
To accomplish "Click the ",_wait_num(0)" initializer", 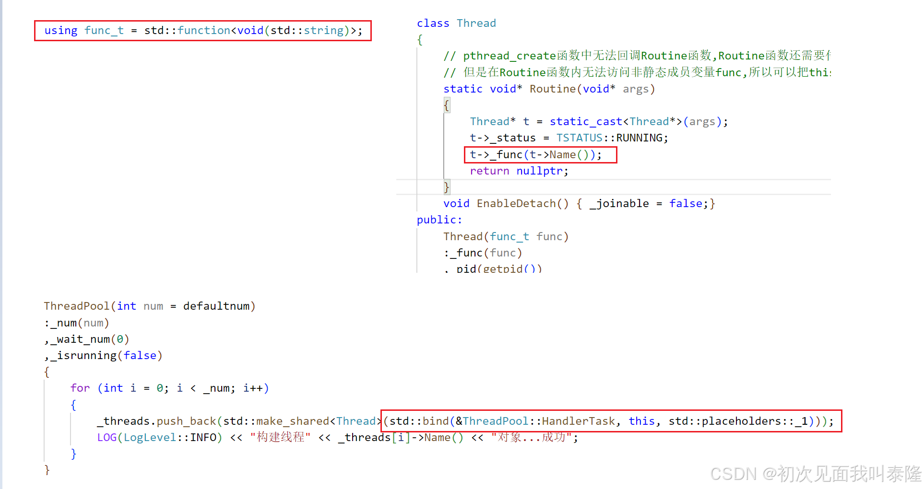I will pos(87,339).
